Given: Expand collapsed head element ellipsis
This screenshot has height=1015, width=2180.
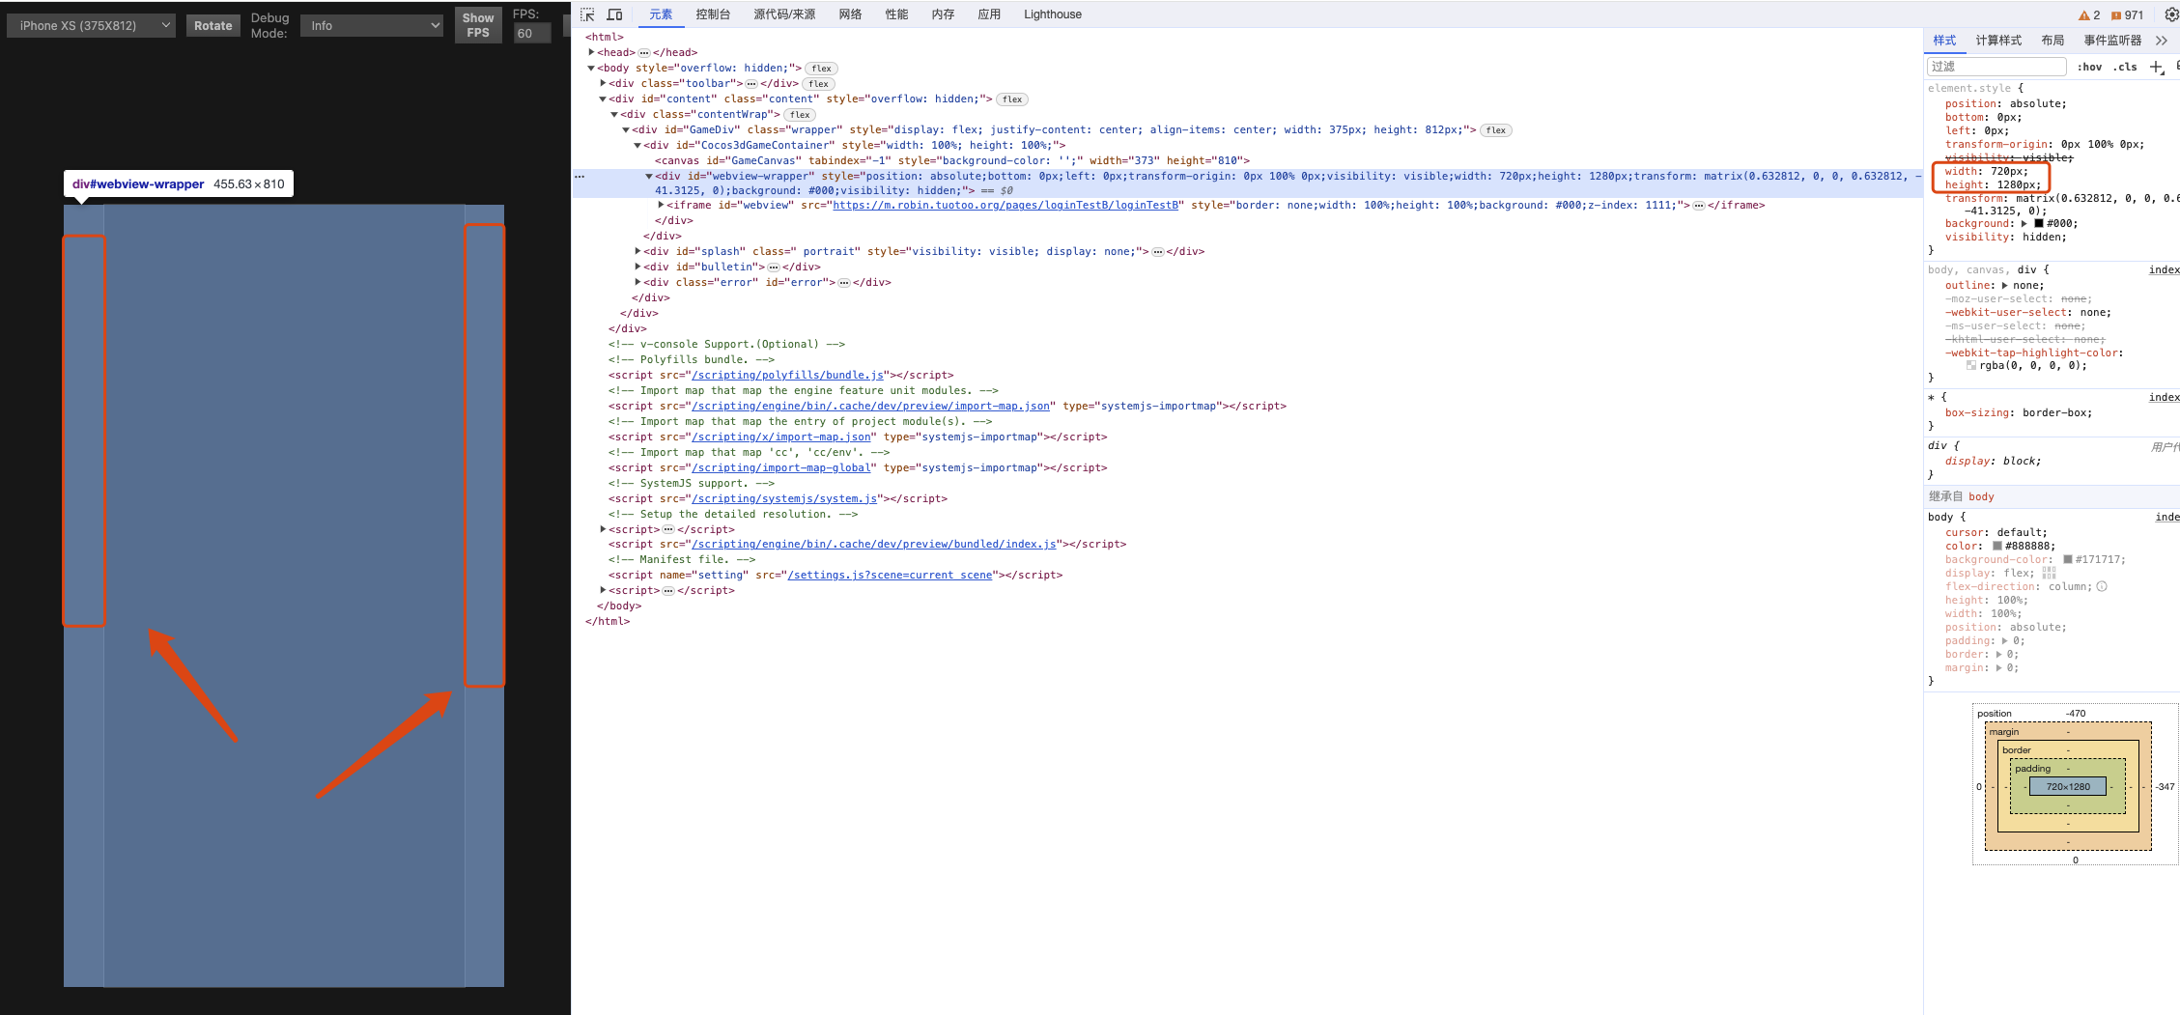Looking at the screenshot, I should click(x=644, y=53).
